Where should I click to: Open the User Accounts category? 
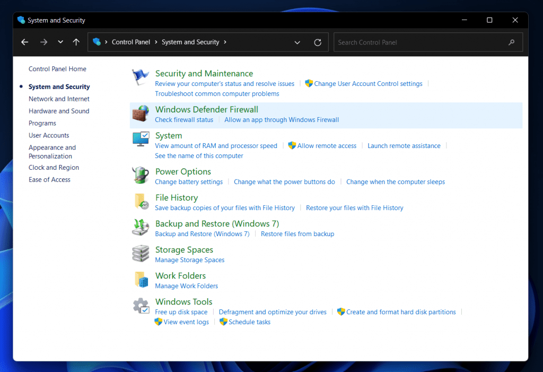(49, 135)
